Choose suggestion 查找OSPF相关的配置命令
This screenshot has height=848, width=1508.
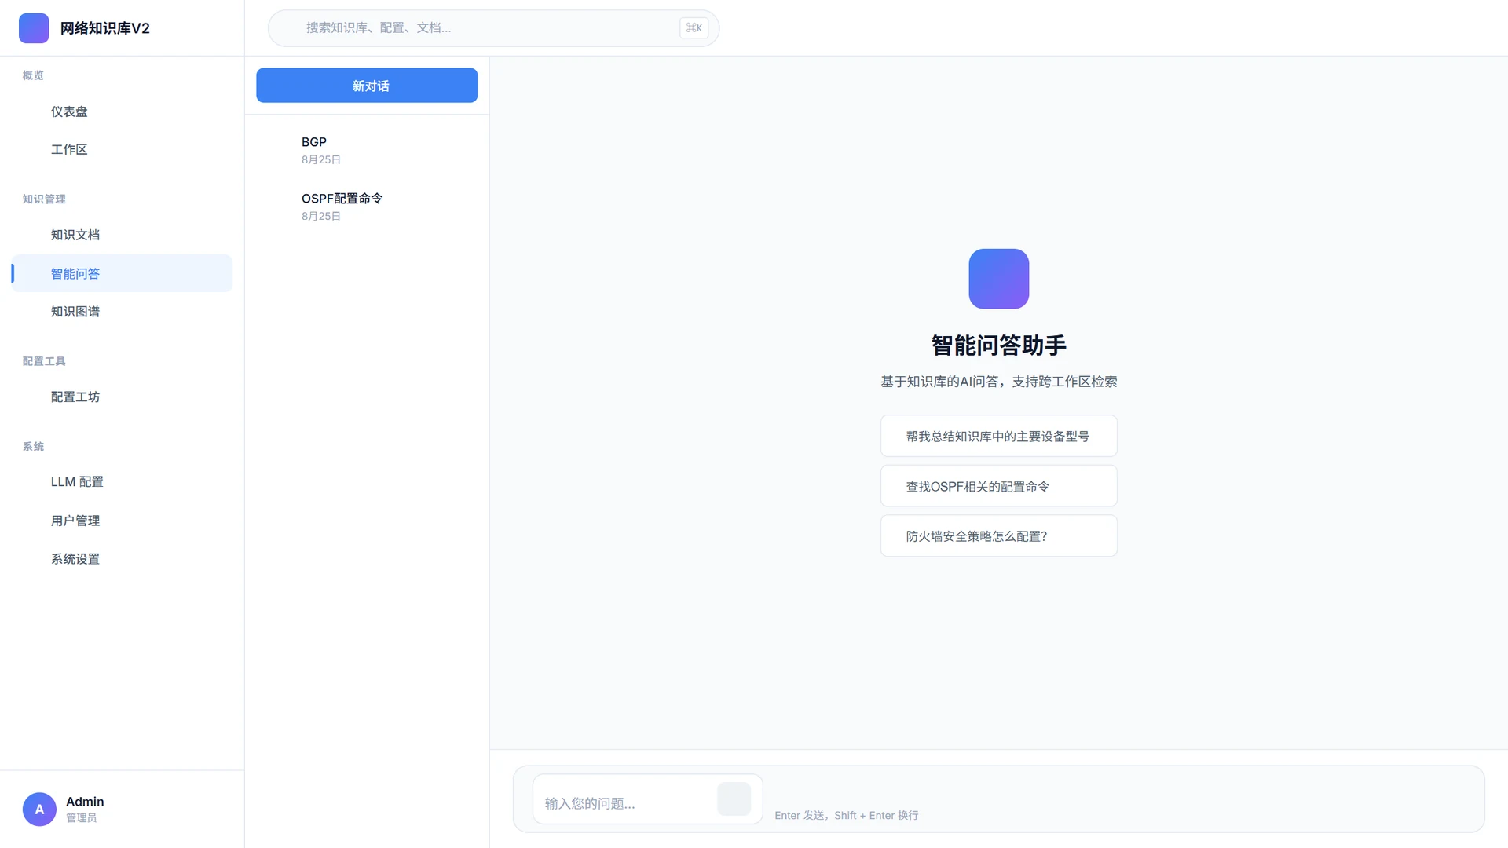coord(998,486)
